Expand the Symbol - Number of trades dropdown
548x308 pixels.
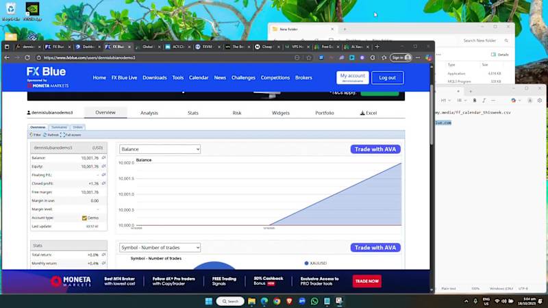pyautogui.click(x=160, y=248)
